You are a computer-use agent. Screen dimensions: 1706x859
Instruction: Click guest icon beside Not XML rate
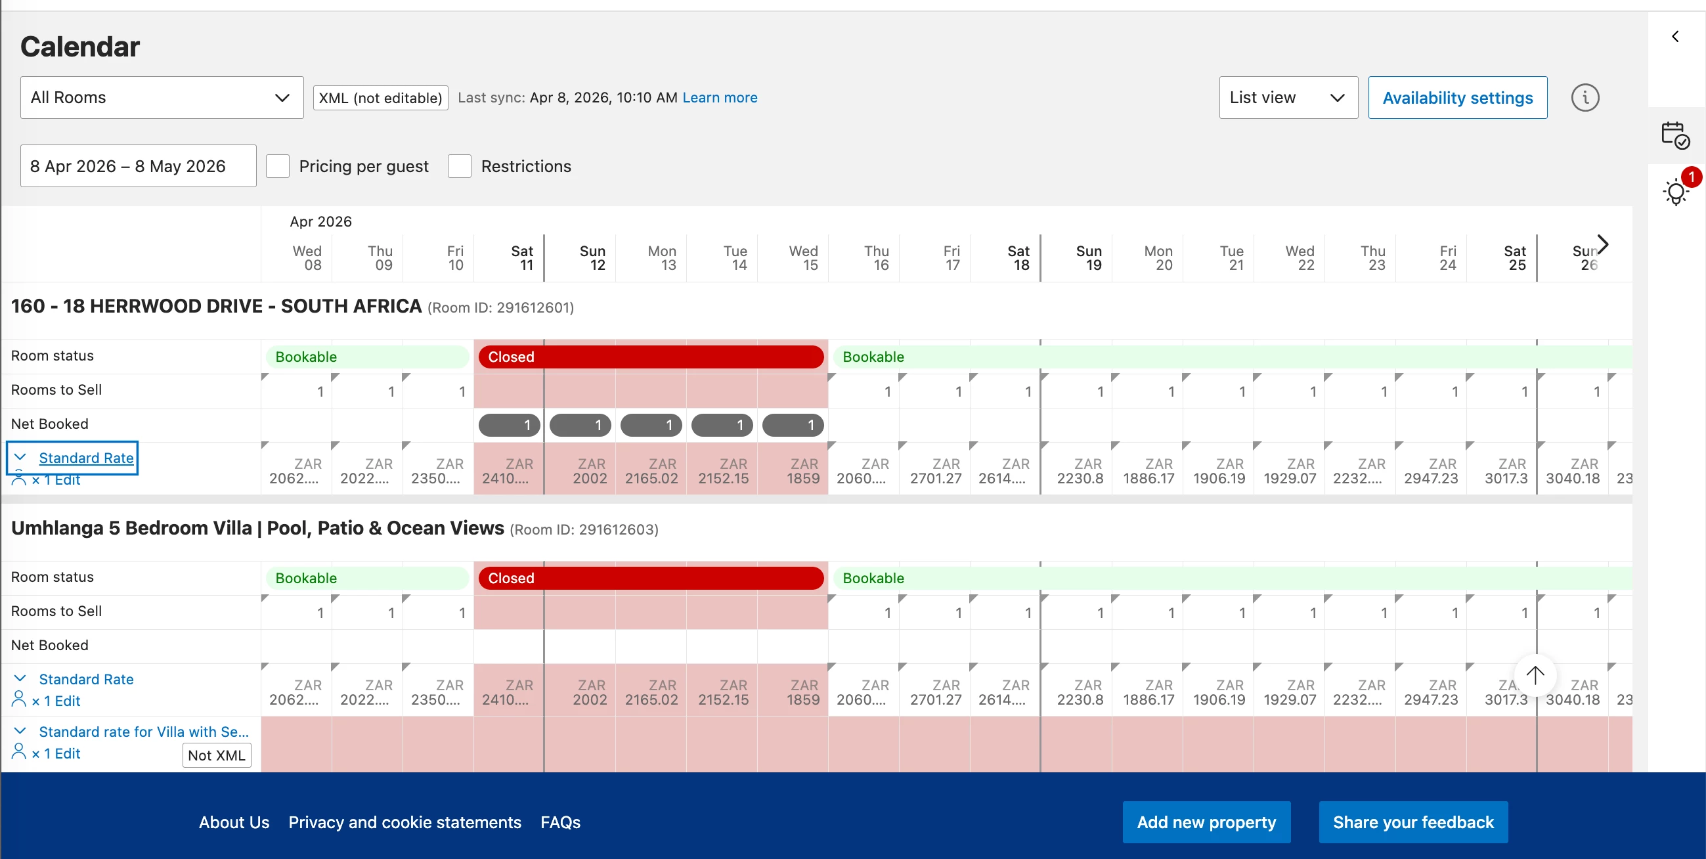19,753
